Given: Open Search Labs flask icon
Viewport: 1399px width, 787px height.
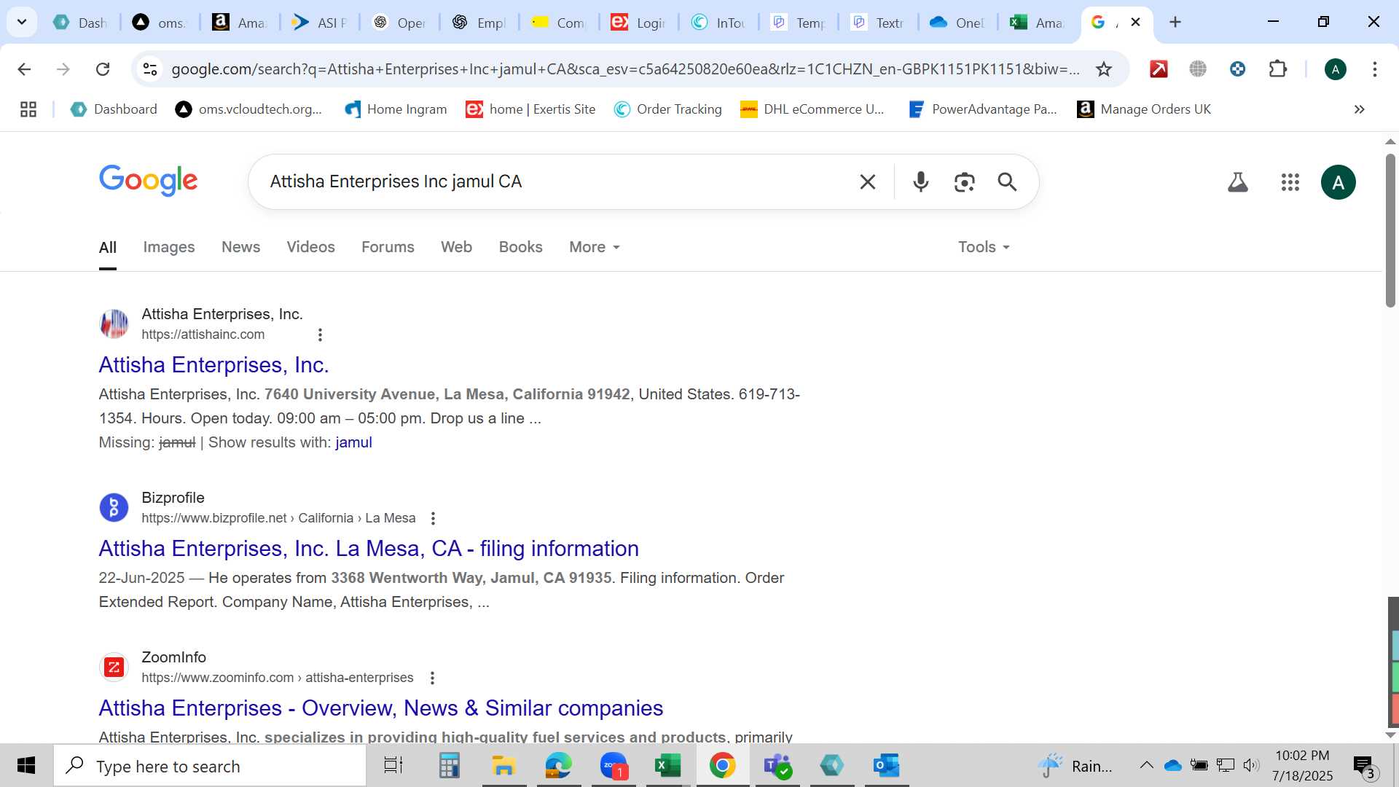Looking at the screenshot, I should (x=1237, y=181).
